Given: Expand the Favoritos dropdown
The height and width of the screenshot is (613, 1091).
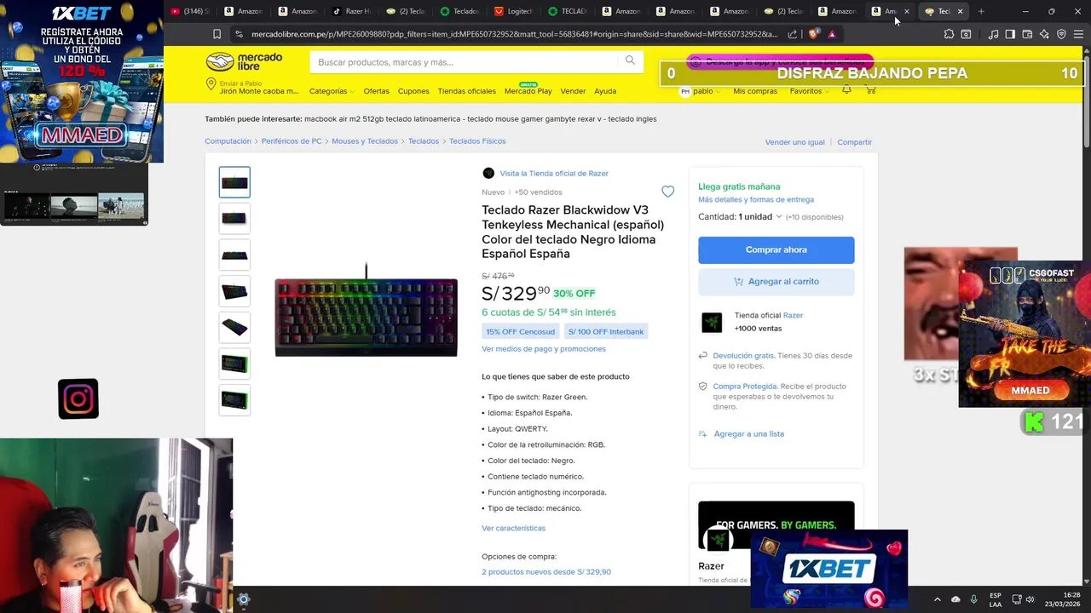Looking at the screenshot, I should (809, 91).
